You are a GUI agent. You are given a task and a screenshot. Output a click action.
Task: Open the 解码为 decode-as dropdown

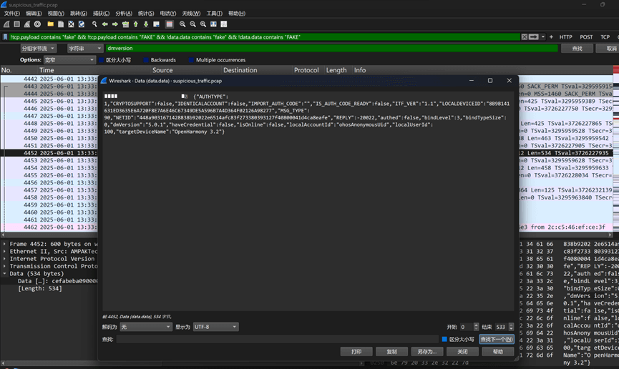click(146, 327)
